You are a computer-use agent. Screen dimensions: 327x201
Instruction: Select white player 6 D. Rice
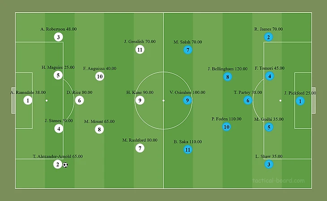(x=79, y=100)
